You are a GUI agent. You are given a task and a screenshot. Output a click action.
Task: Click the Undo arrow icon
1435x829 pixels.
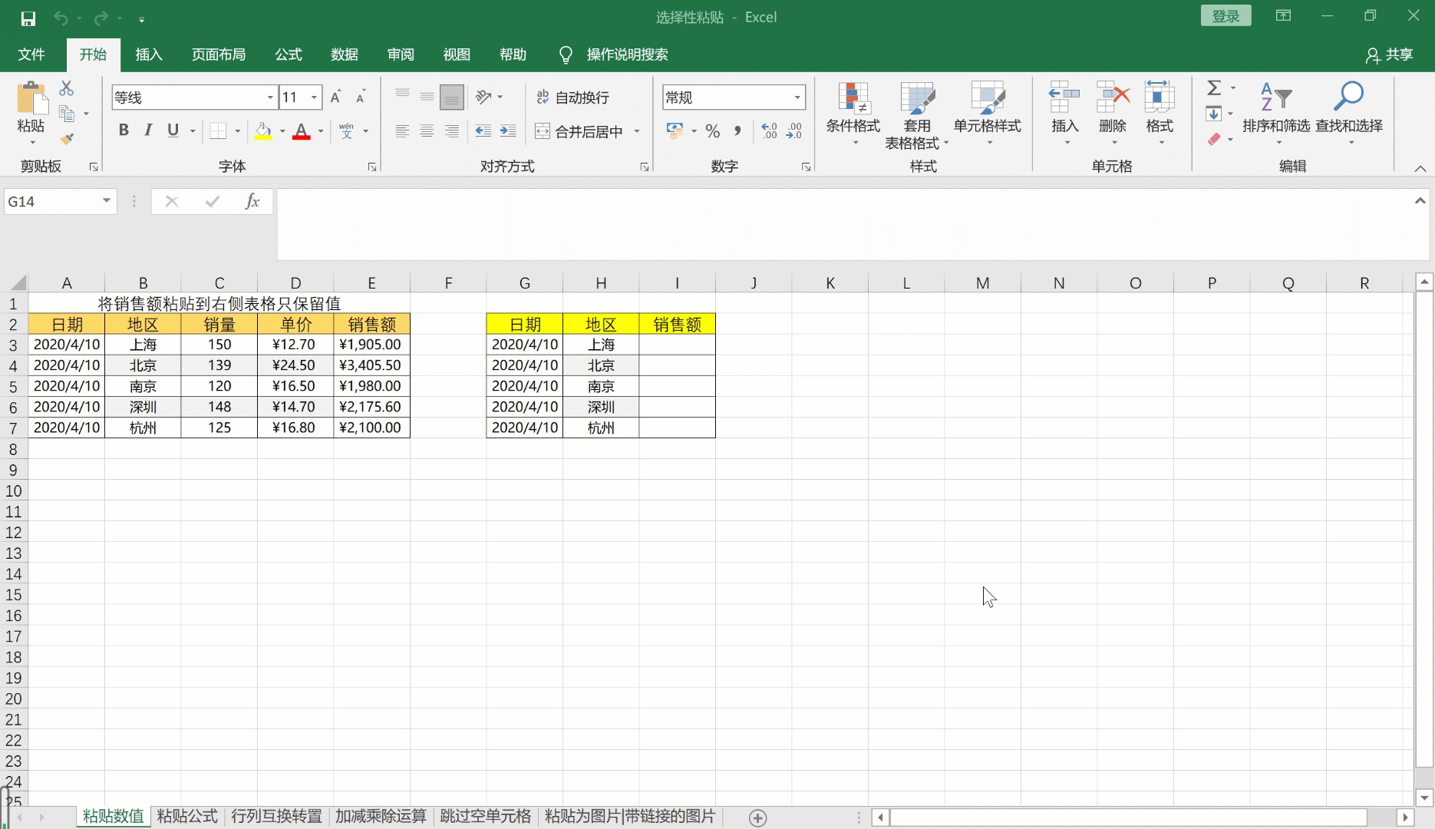(x=61, y=18)
